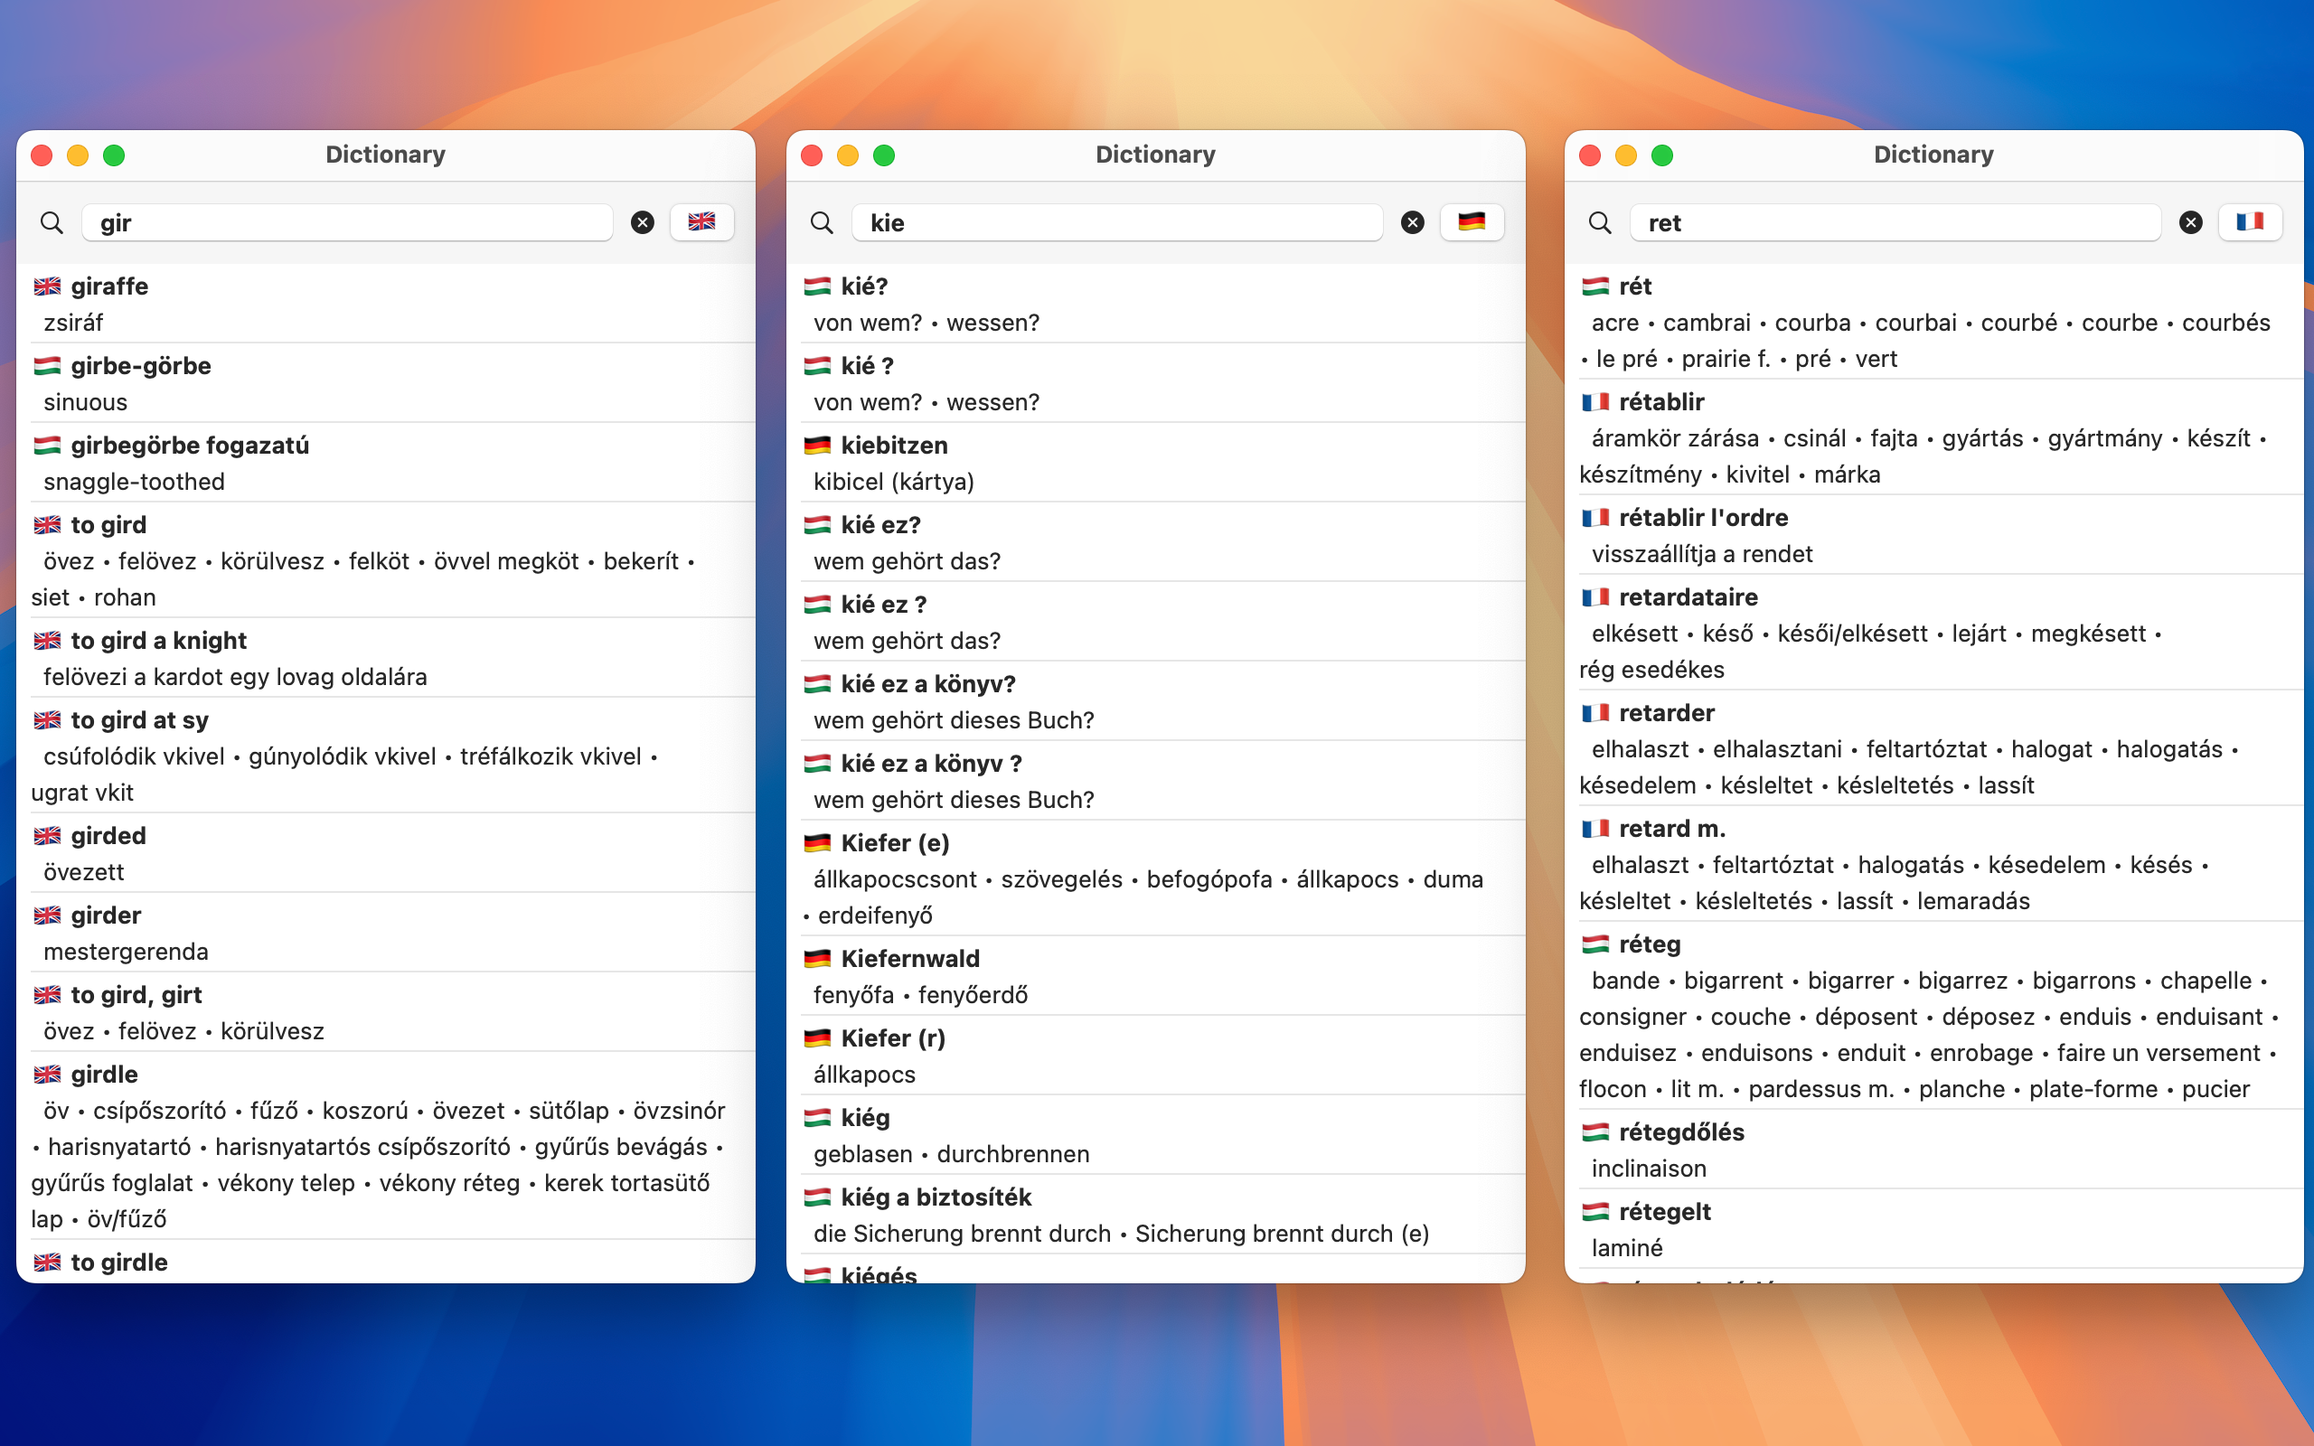This screenshot has height=1446, width=2314.
Task: Click the translation 'laminé'
Action: coord(1626,1248)
